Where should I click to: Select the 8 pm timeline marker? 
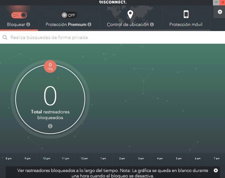click(x=9, y=158)
